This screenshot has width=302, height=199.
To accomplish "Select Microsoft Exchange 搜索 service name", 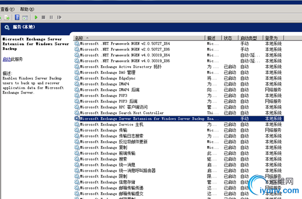I will click(103, 159).
